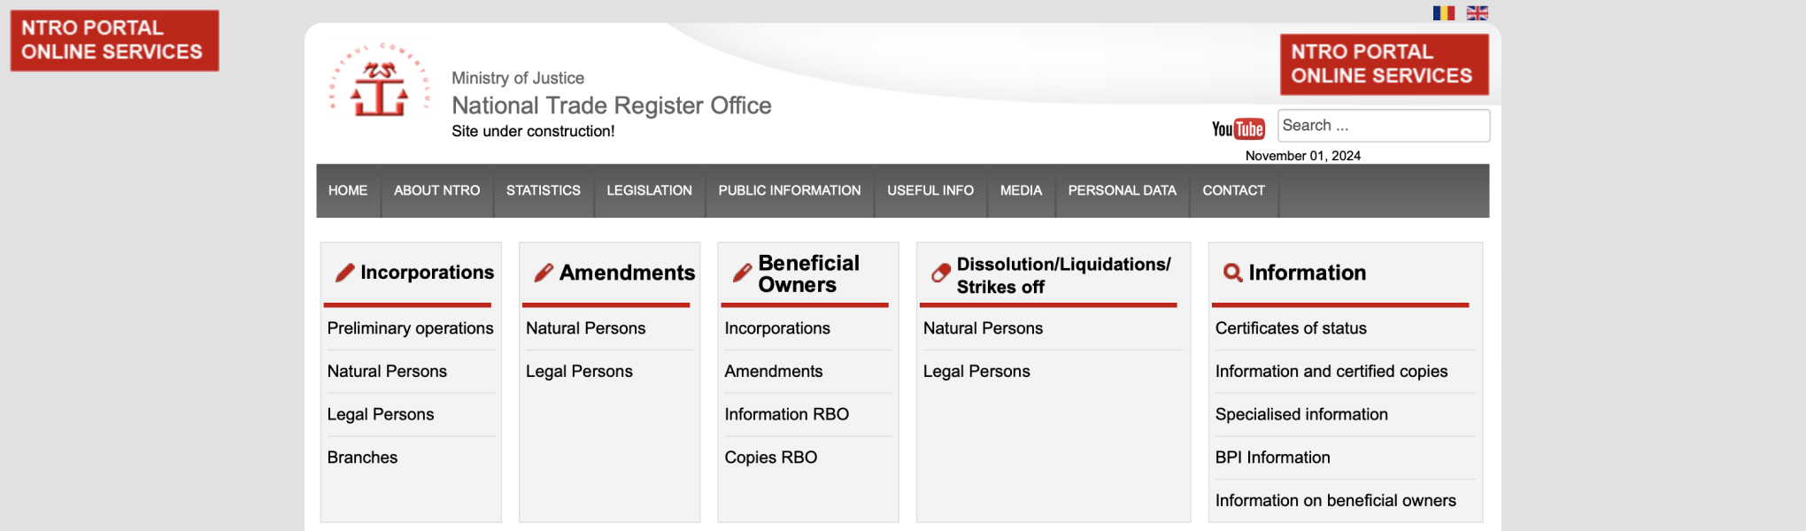
Task: Open the YouTube channel icon
Action: click(1238, 129)
